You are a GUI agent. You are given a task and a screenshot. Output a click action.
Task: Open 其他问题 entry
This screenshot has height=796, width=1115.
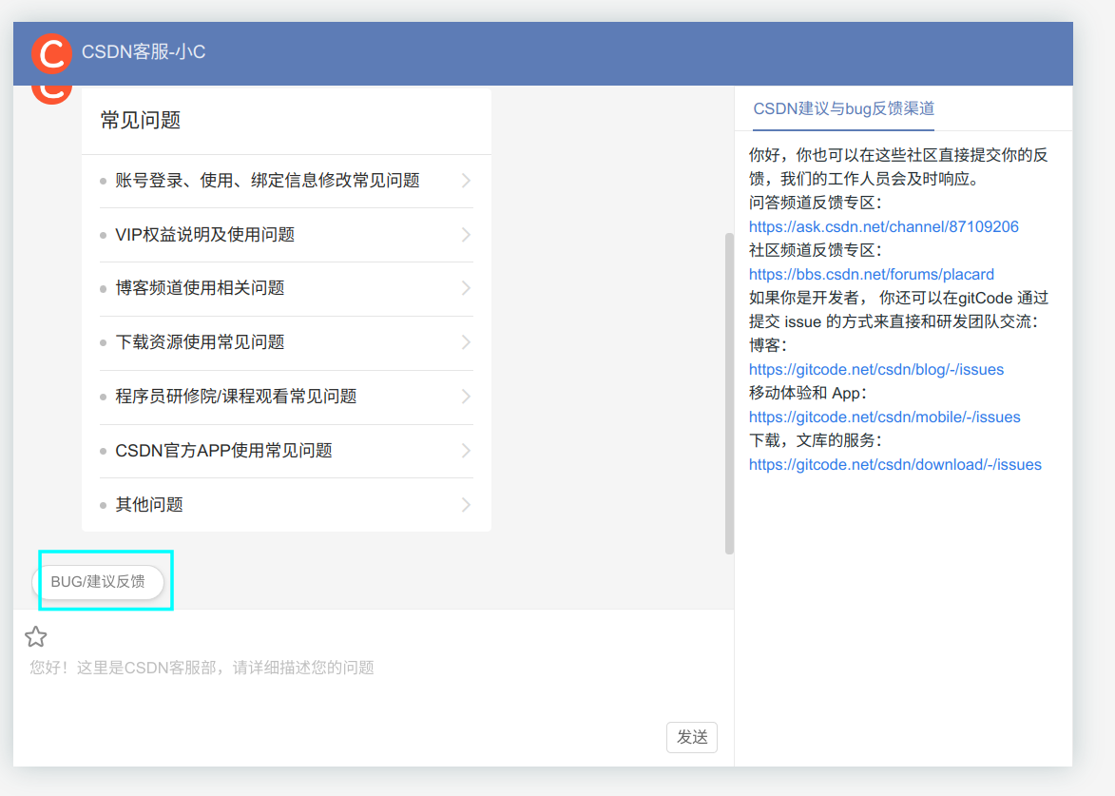286,504
